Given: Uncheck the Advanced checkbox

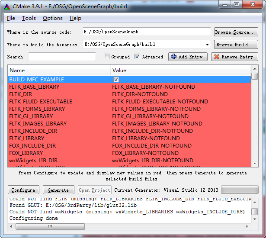Looking at the screenshot, I should pos(137,57).
